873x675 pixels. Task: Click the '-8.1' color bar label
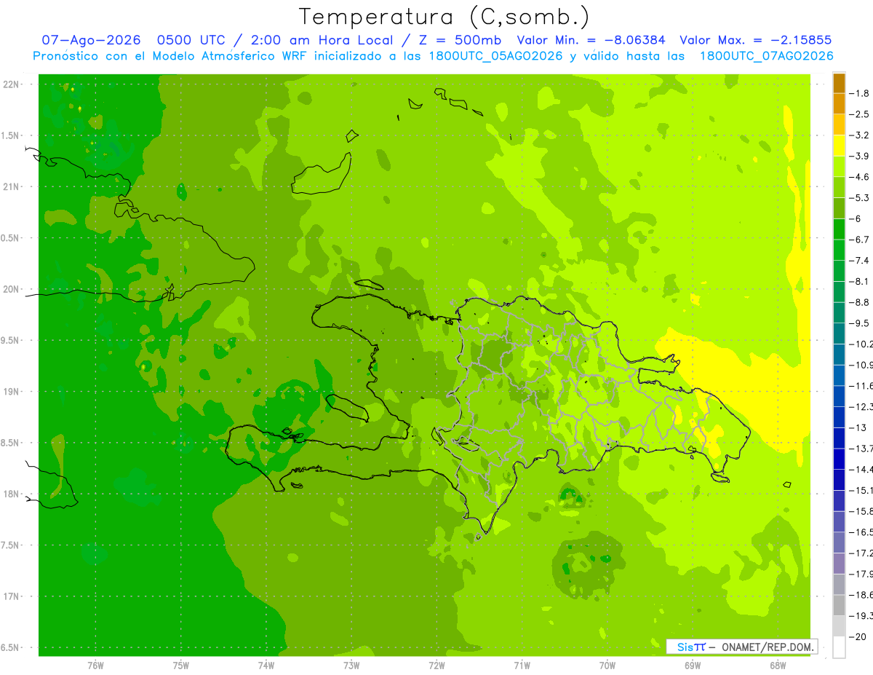pyautogui.click(x=860, y=281)
